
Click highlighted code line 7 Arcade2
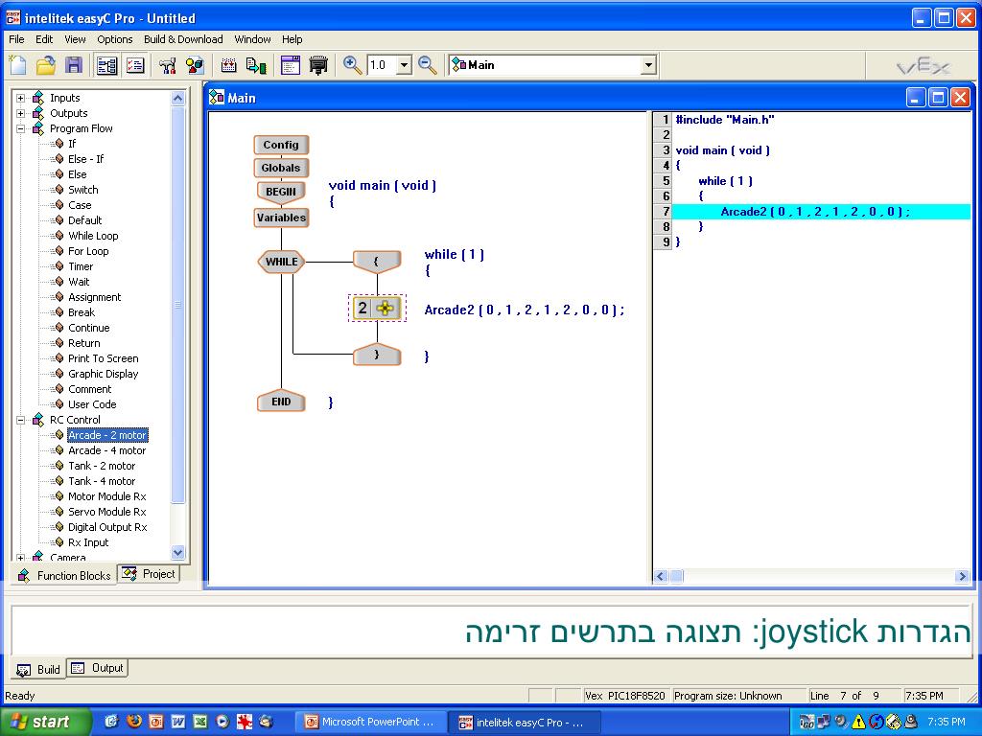click(x=821, y=212)
